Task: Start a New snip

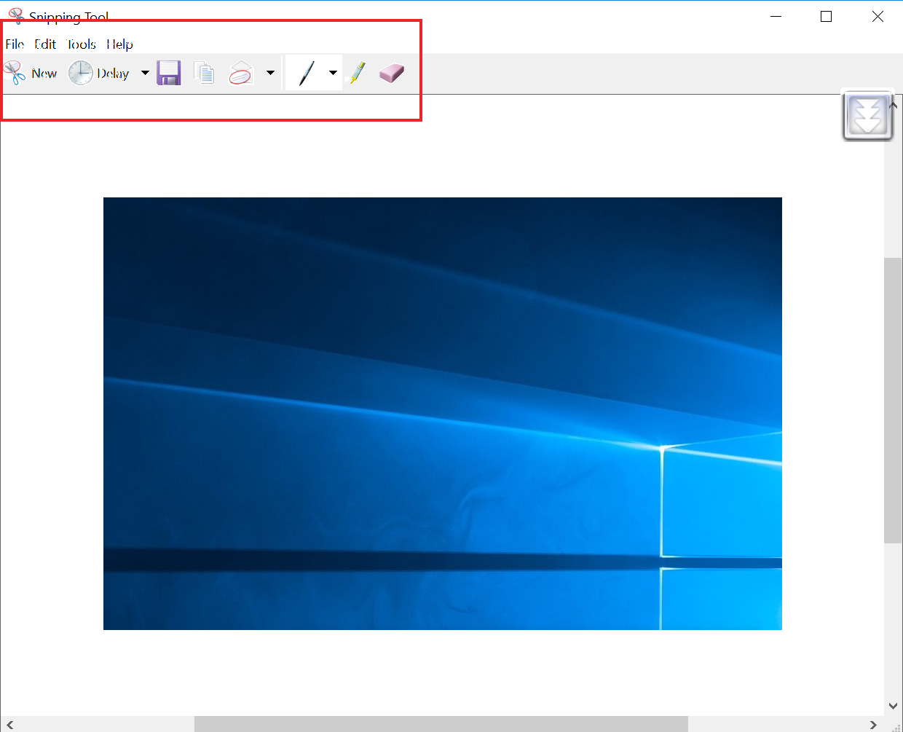Action: 31,74
